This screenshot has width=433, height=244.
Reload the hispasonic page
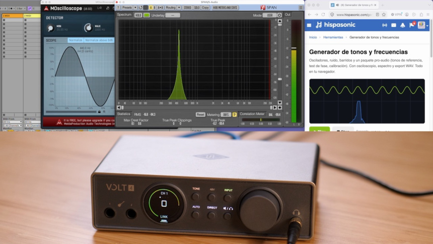(323, 15)
